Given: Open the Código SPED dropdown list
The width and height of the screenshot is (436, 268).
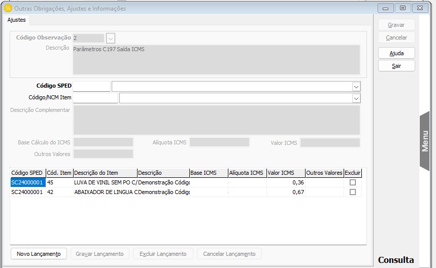Looking at the screenshot, I should click(356, 86).
